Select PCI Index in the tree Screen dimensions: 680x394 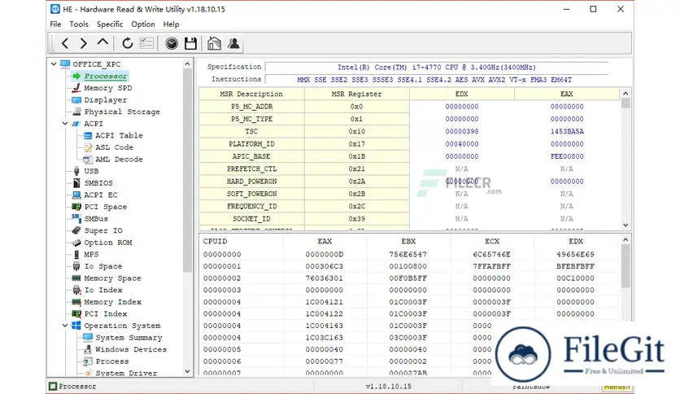tap(106, 313)
